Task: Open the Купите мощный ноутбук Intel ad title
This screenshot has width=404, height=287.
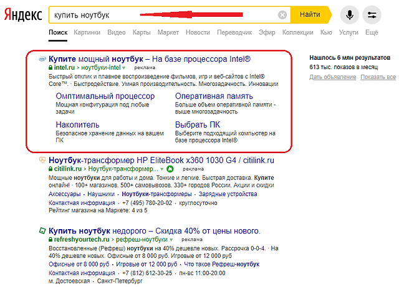Action: 150,59
